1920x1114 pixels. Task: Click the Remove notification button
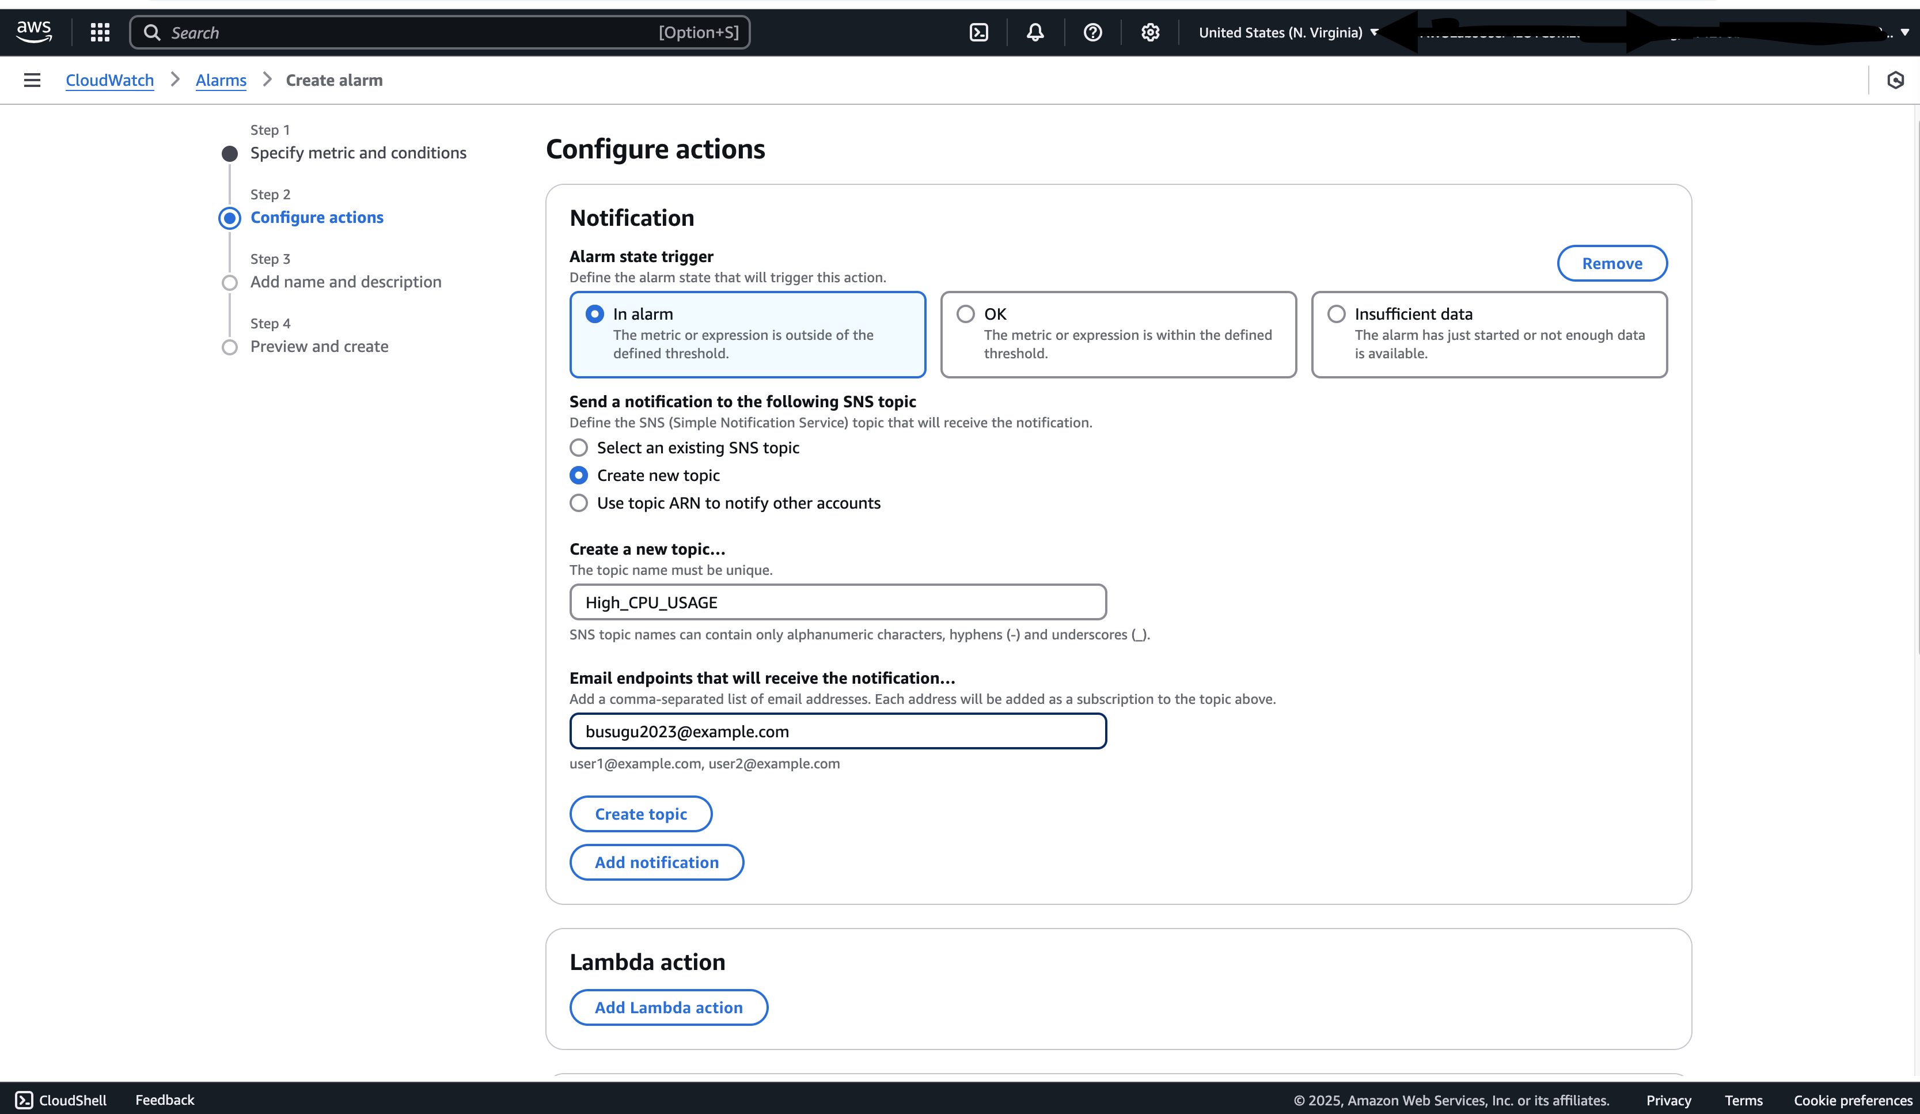point(1611,263)
